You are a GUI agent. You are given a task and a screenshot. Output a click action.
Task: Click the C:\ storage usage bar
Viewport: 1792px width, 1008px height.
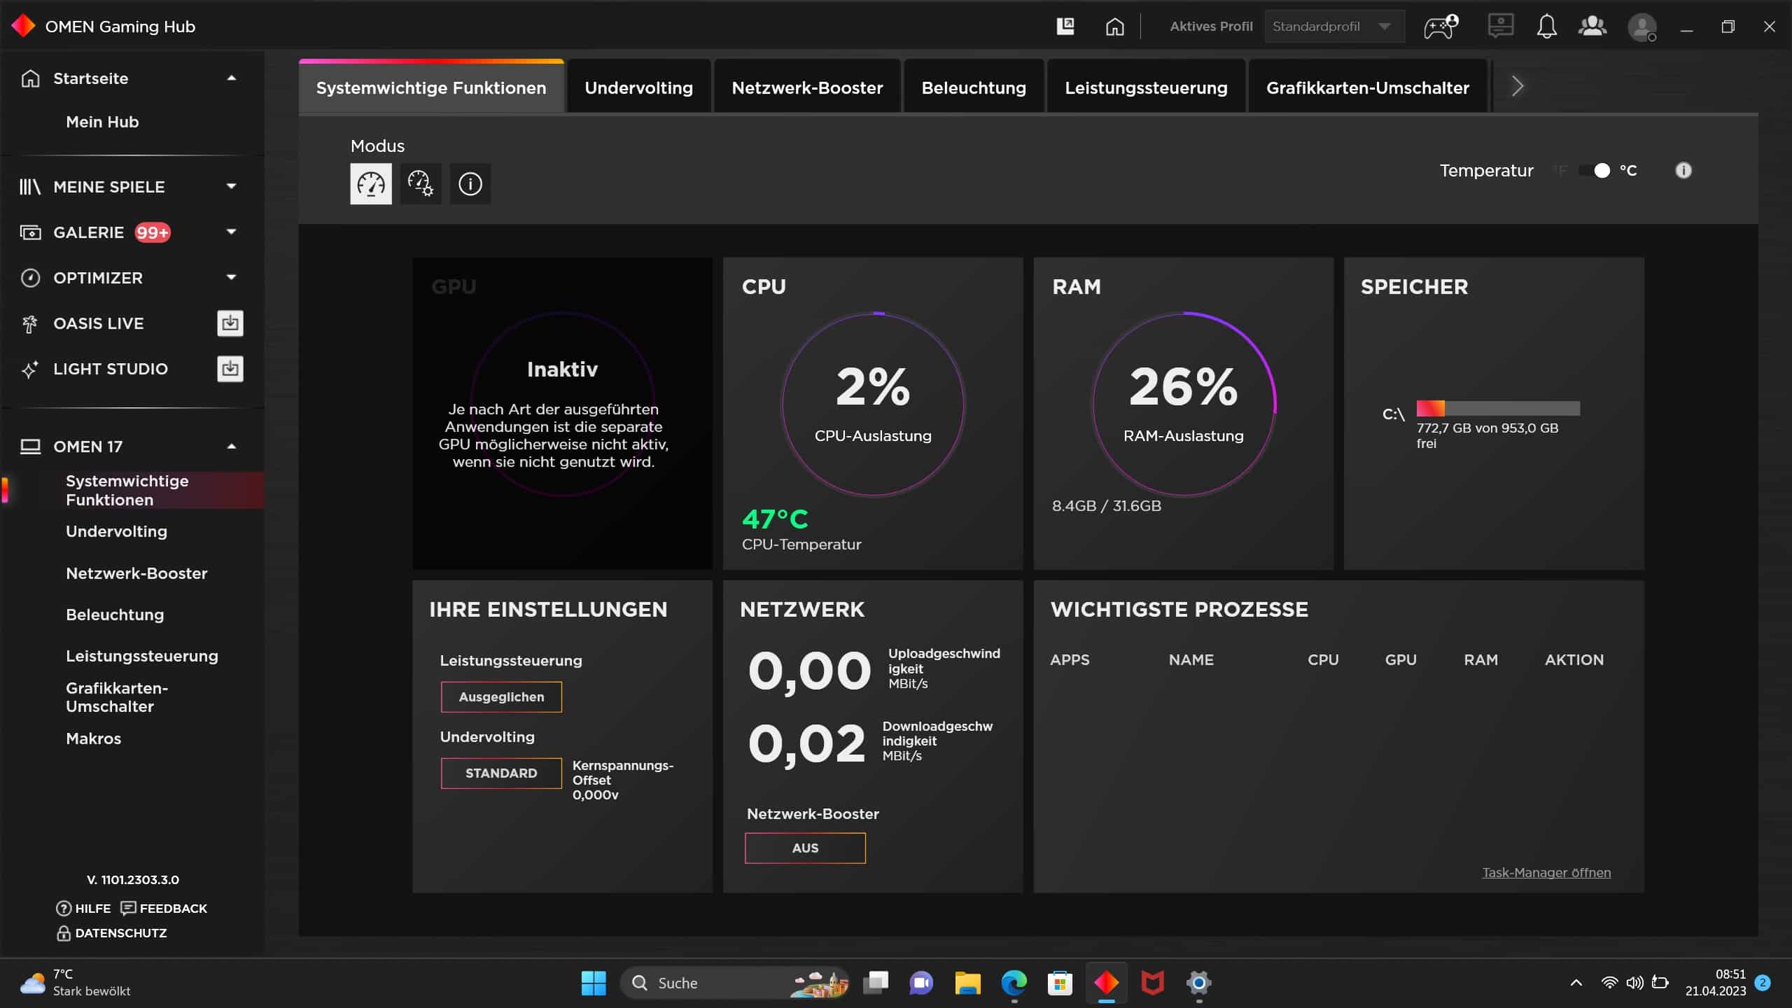[x=1498, y=408]
